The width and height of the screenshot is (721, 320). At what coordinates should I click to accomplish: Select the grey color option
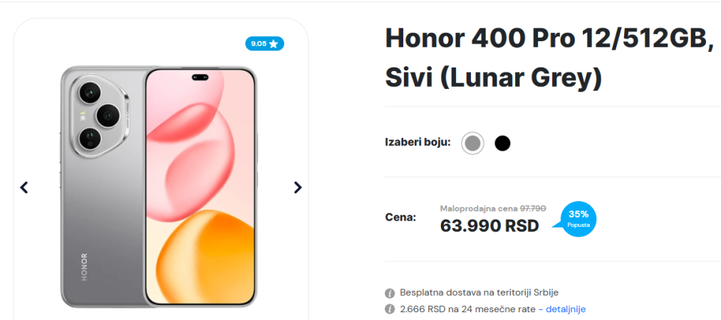[472, 143]
